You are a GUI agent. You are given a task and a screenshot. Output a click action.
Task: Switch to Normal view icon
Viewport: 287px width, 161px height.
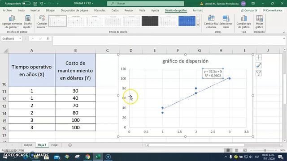228,150
